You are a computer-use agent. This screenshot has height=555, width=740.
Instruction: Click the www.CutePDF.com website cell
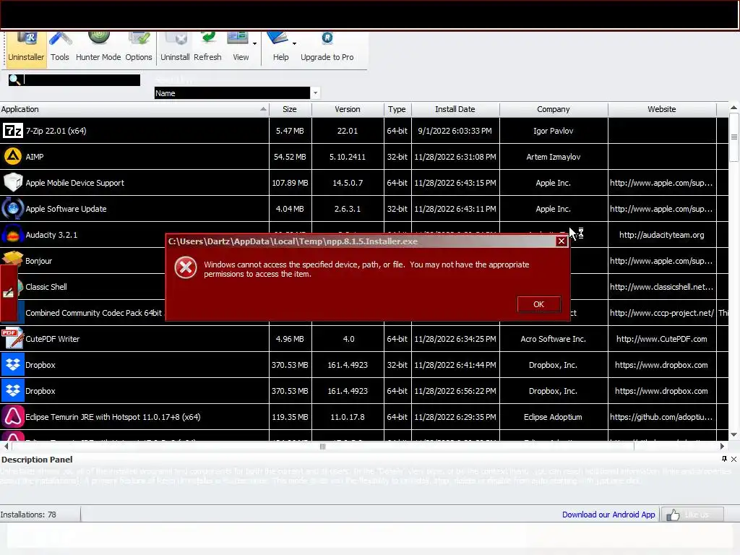click(662, 339)
